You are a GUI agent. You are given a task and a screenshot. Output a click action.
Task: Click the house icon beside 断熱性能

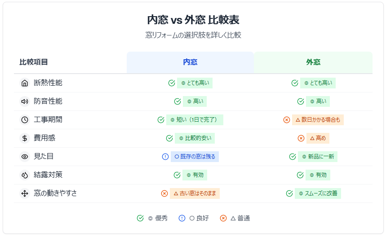[x=25, y=83]
